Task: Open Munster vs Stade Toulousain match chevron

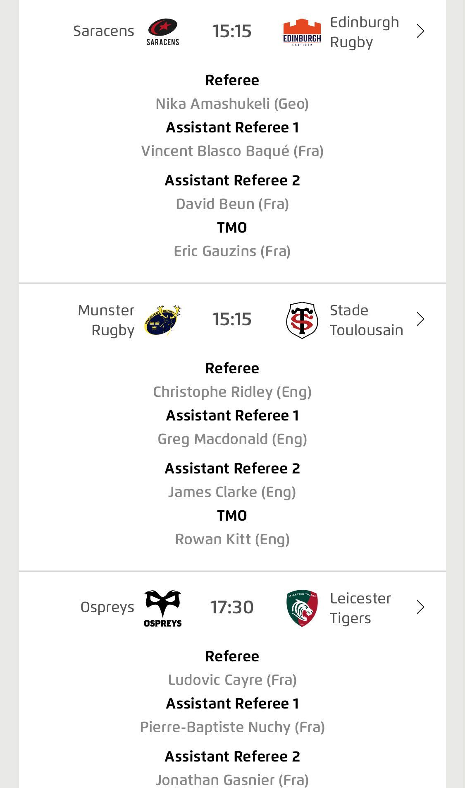Action: click(x=420, y=320)
